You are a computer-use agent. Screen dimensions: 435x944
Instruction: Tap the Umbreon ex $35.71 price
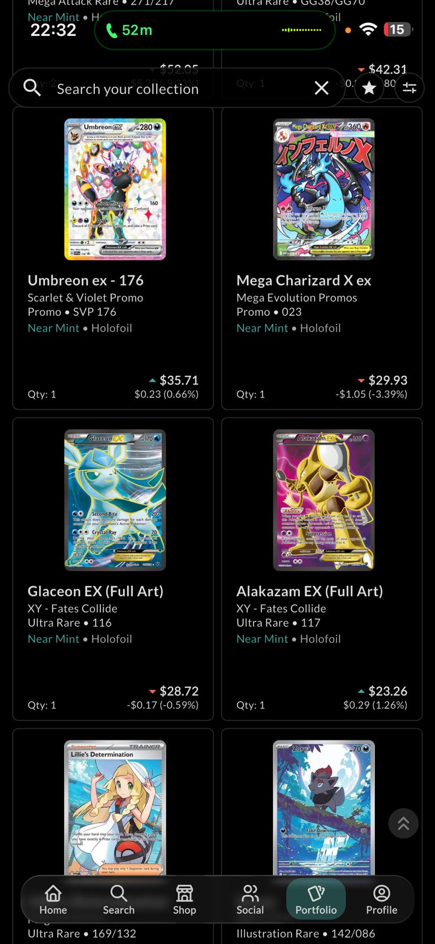[179, 381]
